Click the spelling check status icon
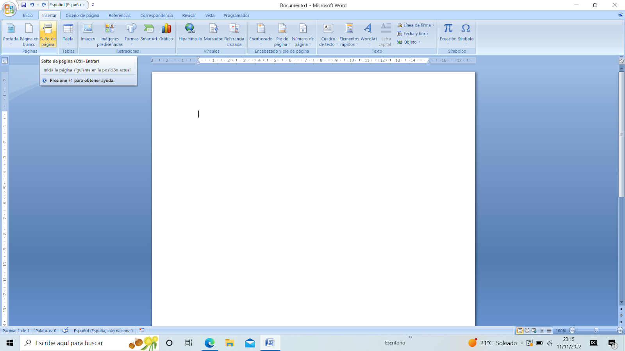This screenshot has height=351, width=625. pos(65,330)
